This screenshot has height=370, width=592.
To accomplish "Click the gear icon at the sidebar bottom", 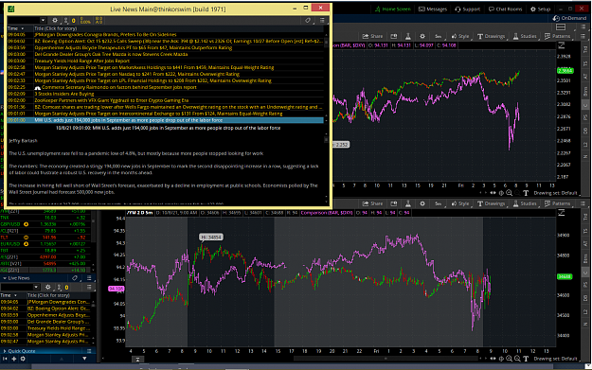I will click(x=23, y=359).
